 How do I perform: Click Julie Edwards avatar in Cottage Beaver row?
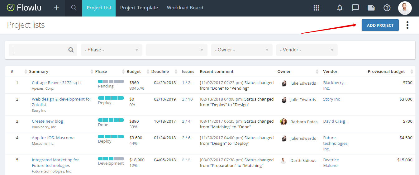pos(284,83)
